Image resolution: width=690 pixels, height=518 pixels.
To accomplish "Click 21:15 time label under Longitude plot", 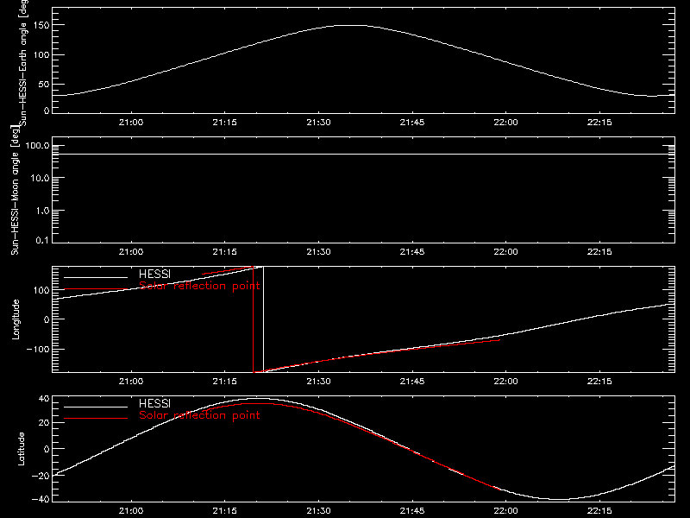I will click(225, 381).
